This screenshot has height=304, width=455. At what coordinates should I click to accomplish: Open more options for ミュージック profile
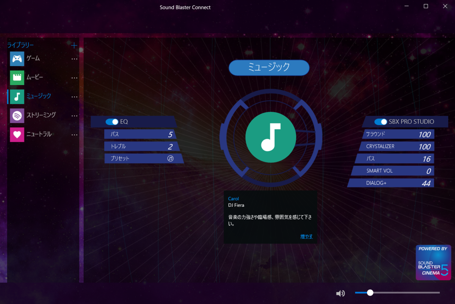(75, 97)
